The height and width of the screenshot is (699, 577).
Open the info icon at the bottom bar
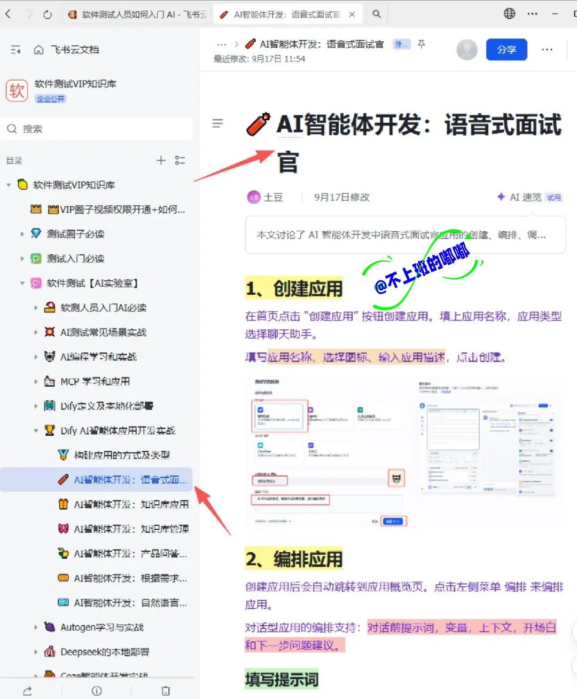(x=96, y=690)
